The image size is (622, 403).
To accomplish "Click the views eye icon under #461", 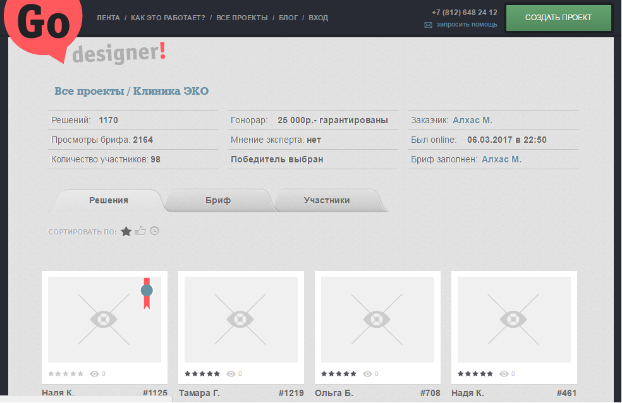I will point(504,374).
